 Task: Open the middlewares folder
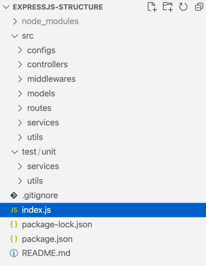point(51,79)
